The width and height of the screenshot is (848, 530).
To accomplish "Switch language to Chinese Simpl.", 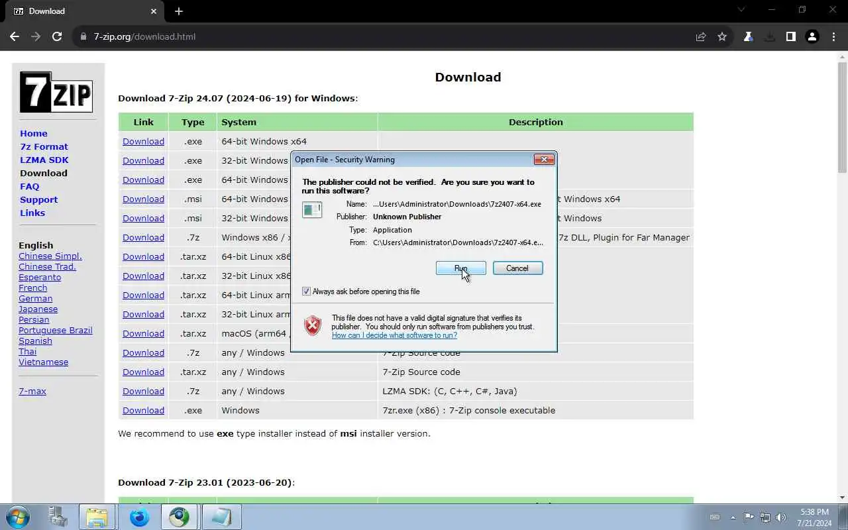I will tap(50, 256).
